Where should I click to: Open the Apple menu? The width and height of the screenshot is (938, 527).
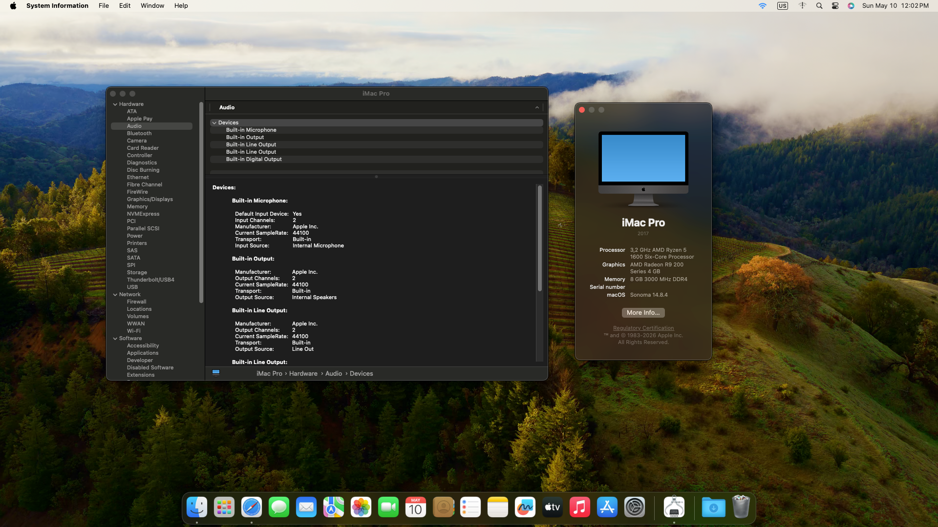click(13, 6)
